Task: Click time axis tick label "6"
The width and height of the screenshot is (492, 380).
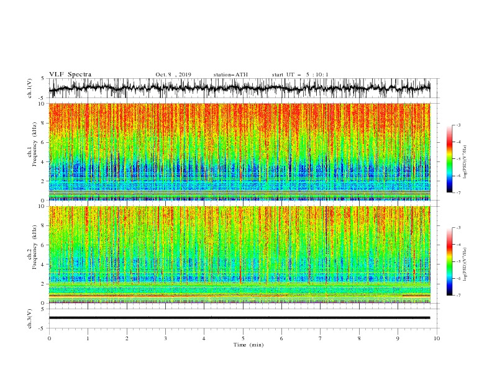Action: pos(281,338)
